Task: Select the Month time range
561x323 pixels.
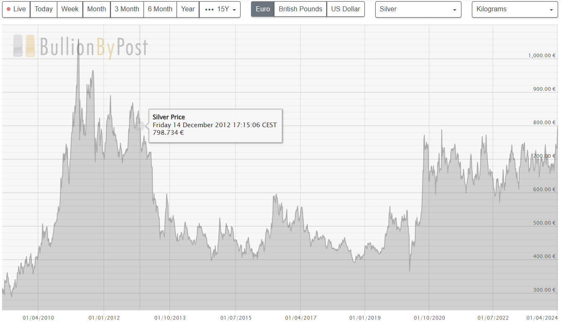Action: point(97,9)
